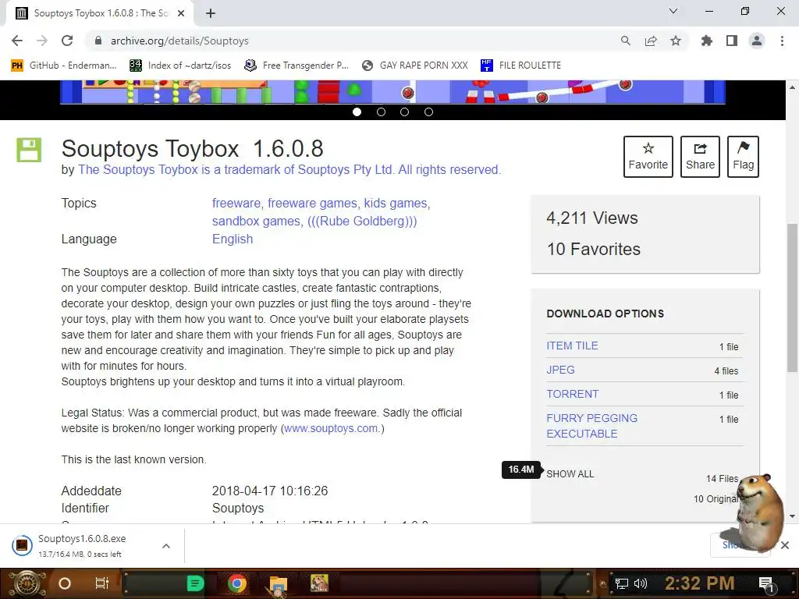799x599 pixels.
Task: Expand the download item options chevron
Action: point(166,546)
